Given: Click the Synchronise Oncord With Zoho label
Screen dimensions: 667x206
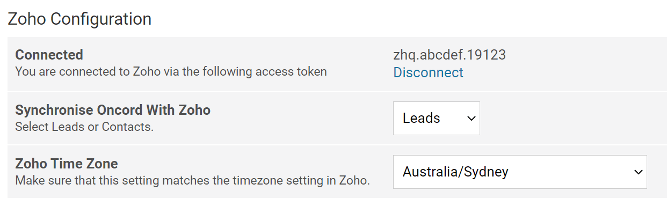Looking at the screenshot, I should tap(113, 110).
